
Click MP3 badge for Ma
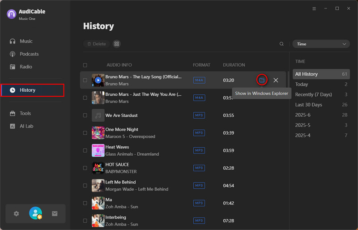tap(199, 203)
